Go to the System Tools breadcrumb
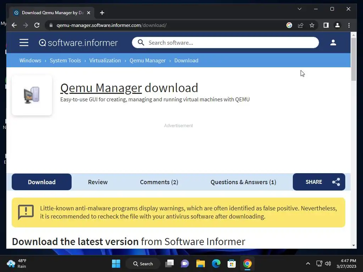Viewport: 363px width, 272px height. 65,60
